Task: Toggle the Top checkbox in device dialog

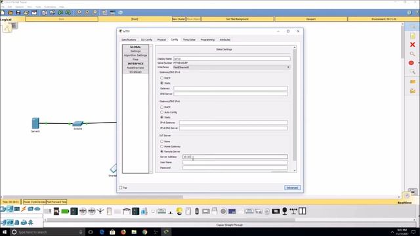Action: (x=121, y=187)
